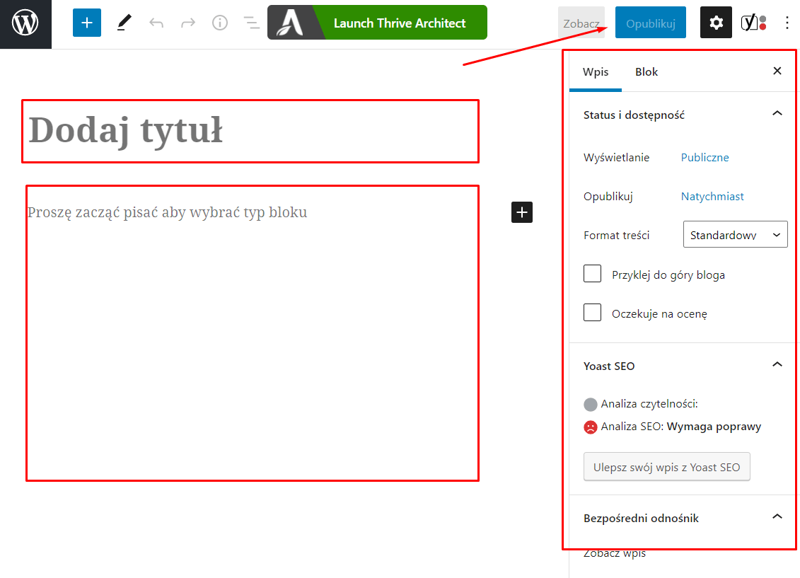Image resolution: width=800 pixels, height=578 pixels.
Task: Open the Yoast SEO icon in toolbar
Action: click(x=753, y=23)
